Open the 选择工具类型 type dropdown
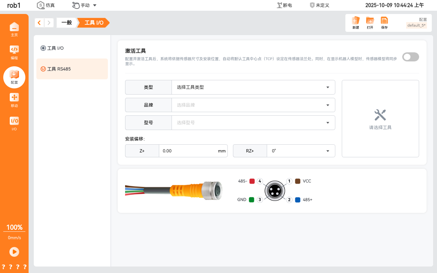The height and width of the screenshot is (273, 437). tap(253, 87)
